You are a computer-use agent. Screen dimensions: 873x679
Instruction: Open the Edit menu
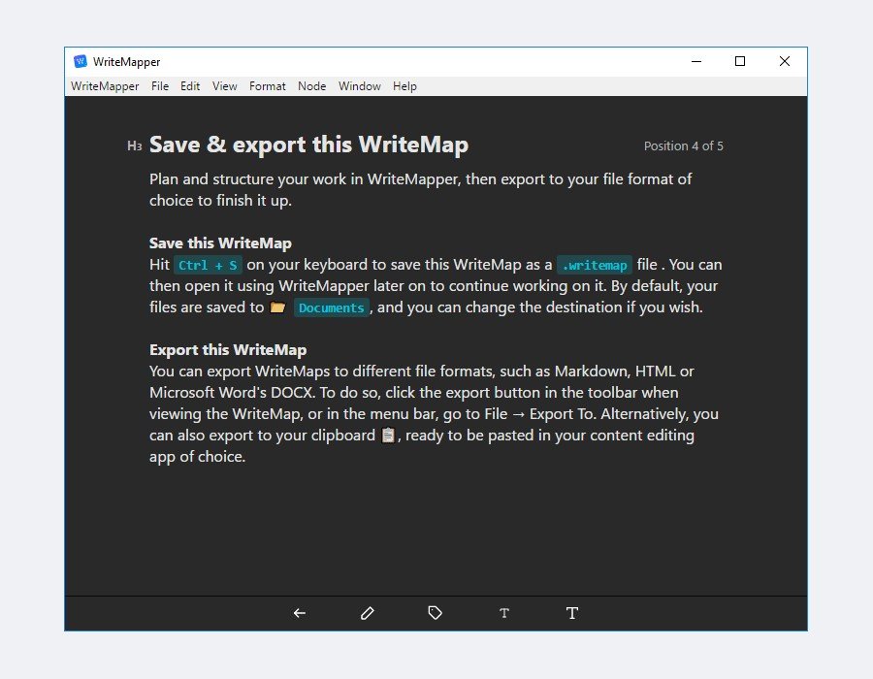coord(190,86)
